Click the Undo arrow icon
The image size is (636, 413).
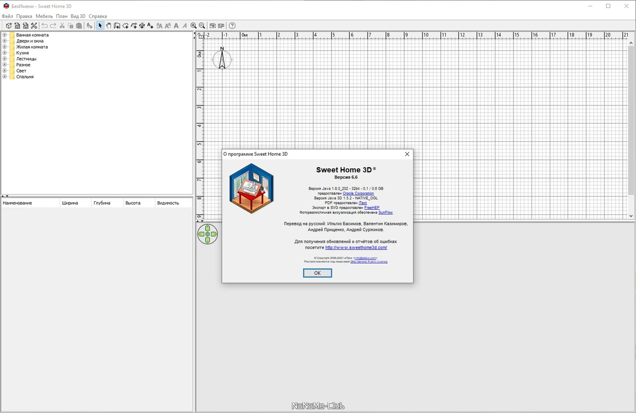pos(44,25)
